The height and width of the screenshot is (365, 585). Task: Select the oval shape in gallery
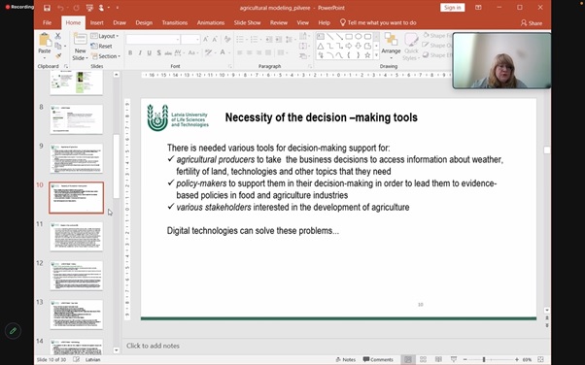359,37
